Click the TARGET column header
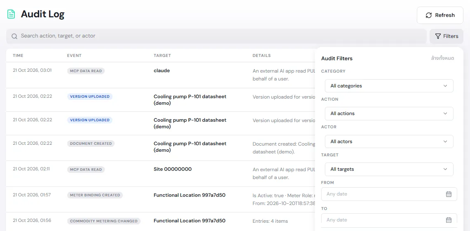 point(162,56)
